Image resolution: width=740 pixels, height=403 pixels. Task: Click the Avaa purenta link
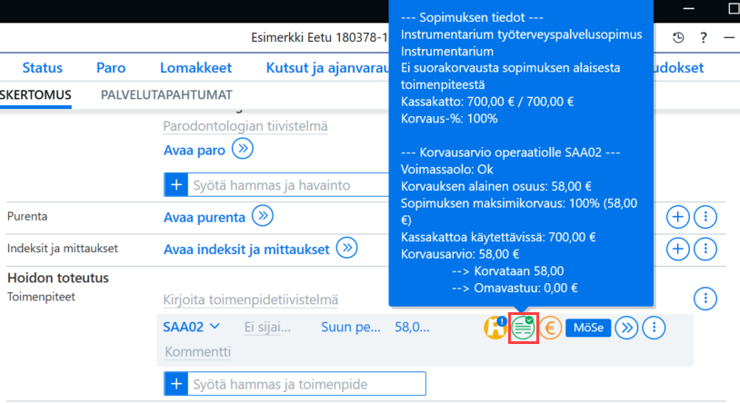tap(205, 217)
